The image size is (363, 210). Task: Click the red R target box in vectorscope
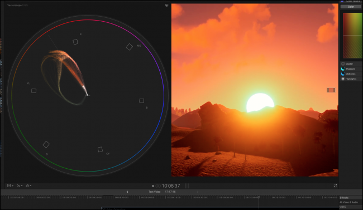pos(75,42)
